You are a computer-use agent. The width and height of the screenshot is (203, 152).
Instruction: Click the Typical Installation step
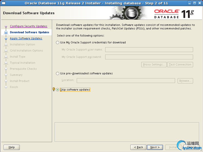pos(23,63)
